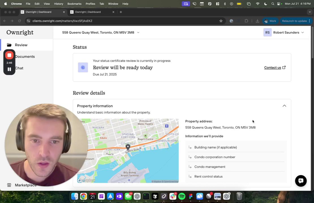
Task: Reload the page in Chrome
Action: point(20,21)
